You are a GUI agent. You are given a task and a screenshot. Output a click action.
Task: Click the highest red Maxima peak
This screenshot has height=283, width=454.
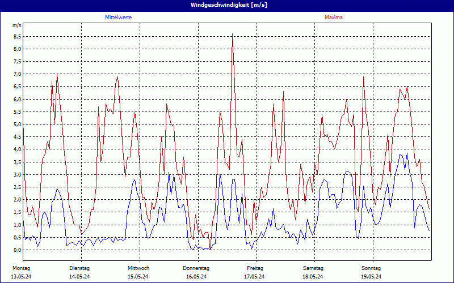pyautogui.click(x=232, y=35)
